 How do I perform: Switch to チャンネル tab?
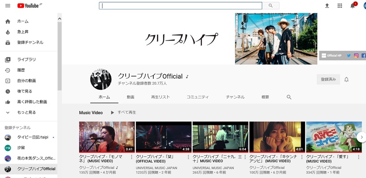(x=235, y=97)
